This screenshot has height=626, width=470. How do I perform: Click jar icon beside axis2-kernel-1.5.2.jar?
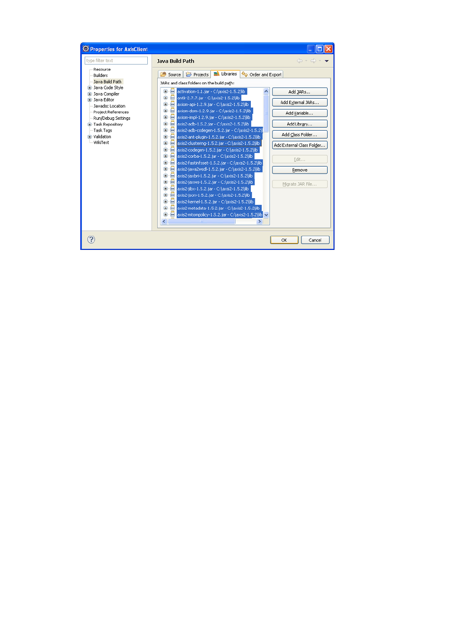[172, 202]
